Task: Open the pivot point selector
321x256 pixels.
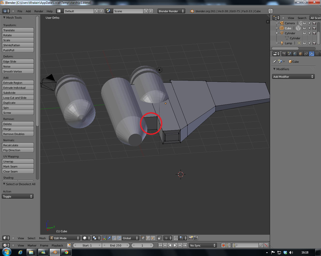Action: (96, 238)
